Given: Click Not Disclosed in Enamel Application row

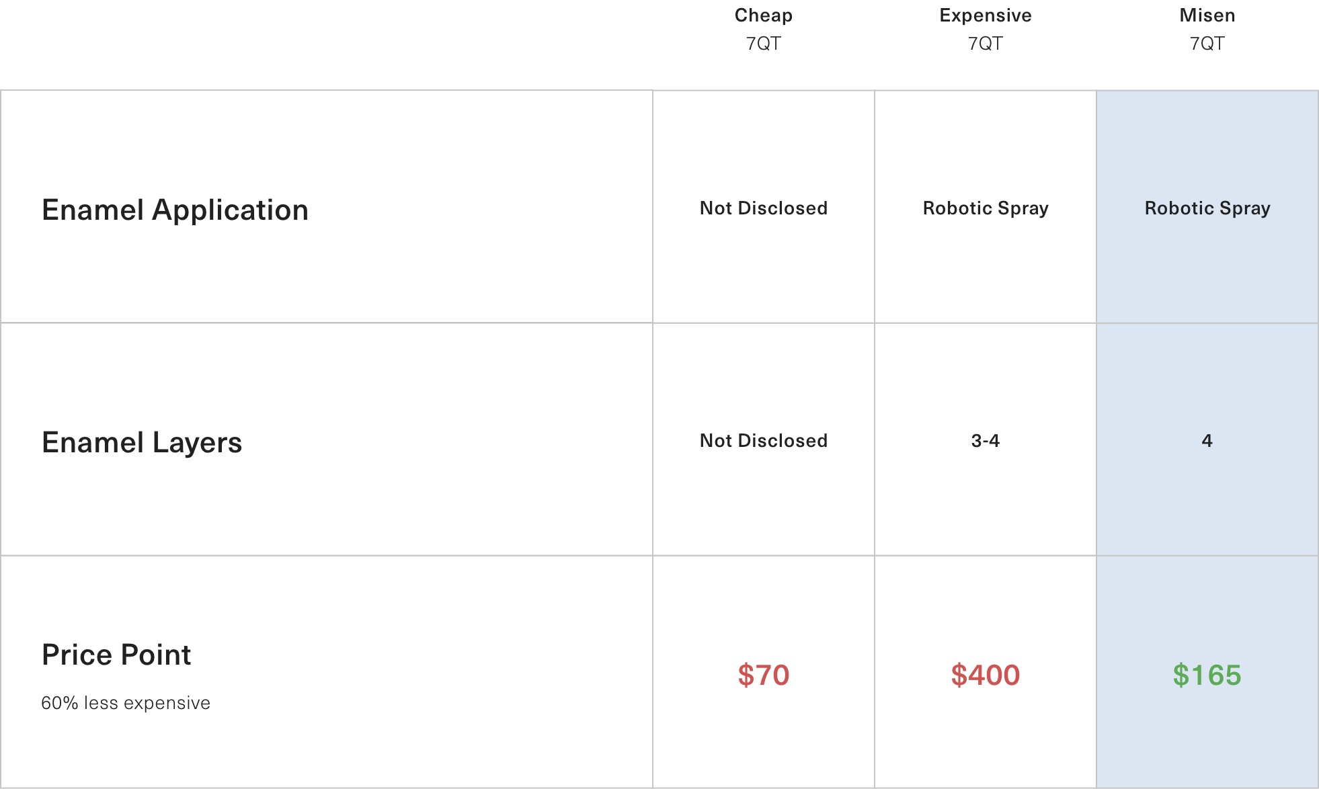Looking at the screenshot, I should click(x=764, y=208).
